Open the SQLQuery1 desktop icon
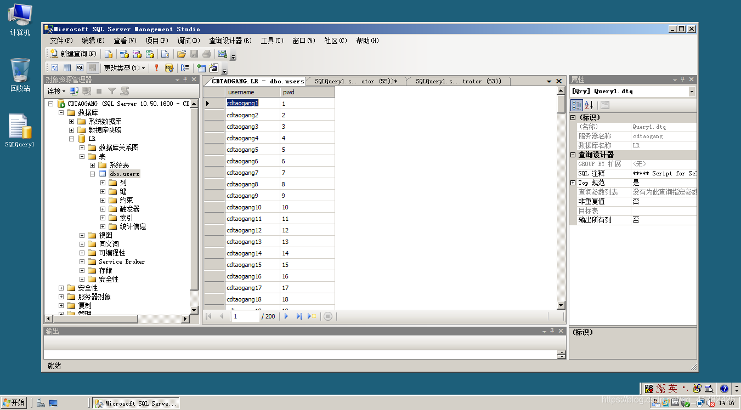 tap(20, 131)
